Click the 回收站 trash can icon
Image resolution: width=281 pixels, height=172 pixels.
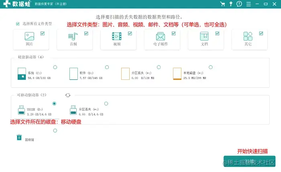tap(19, 137)
